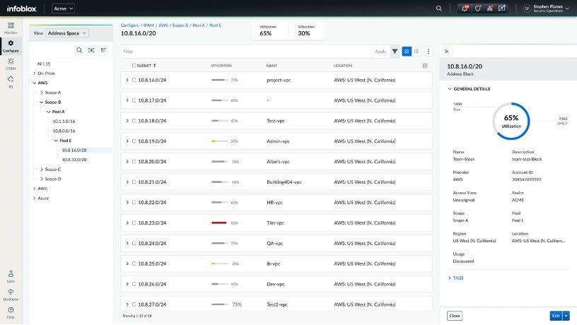The height and width of the screenshot is (325, 577).
Task: Open Labs in the sidebar
Action: 11,276
